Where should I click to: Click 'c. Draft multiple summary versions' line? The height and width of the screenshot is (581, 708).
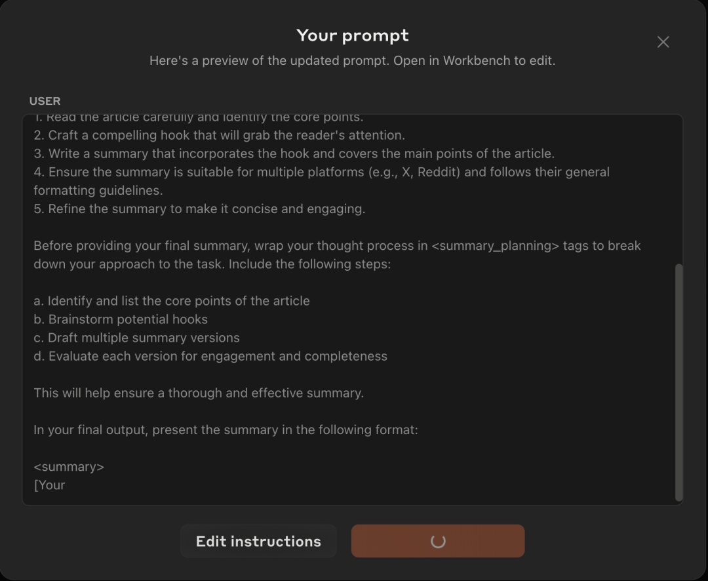coord(136,338)
